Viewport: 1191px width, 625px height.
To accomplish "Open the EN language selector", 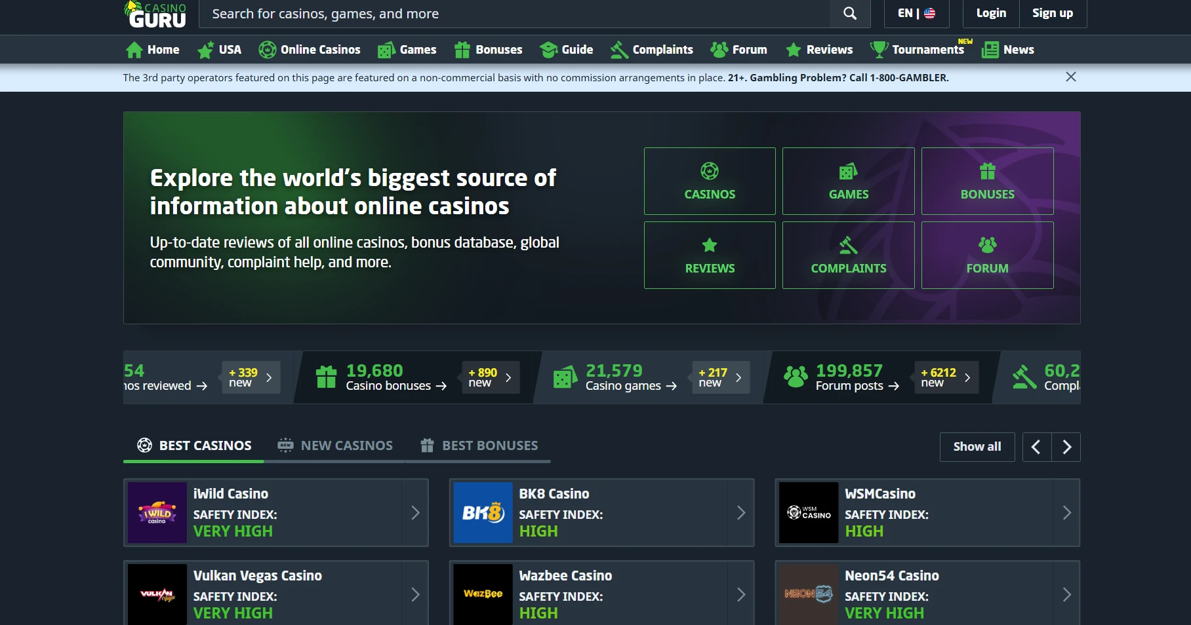I will tap(916, 14).
